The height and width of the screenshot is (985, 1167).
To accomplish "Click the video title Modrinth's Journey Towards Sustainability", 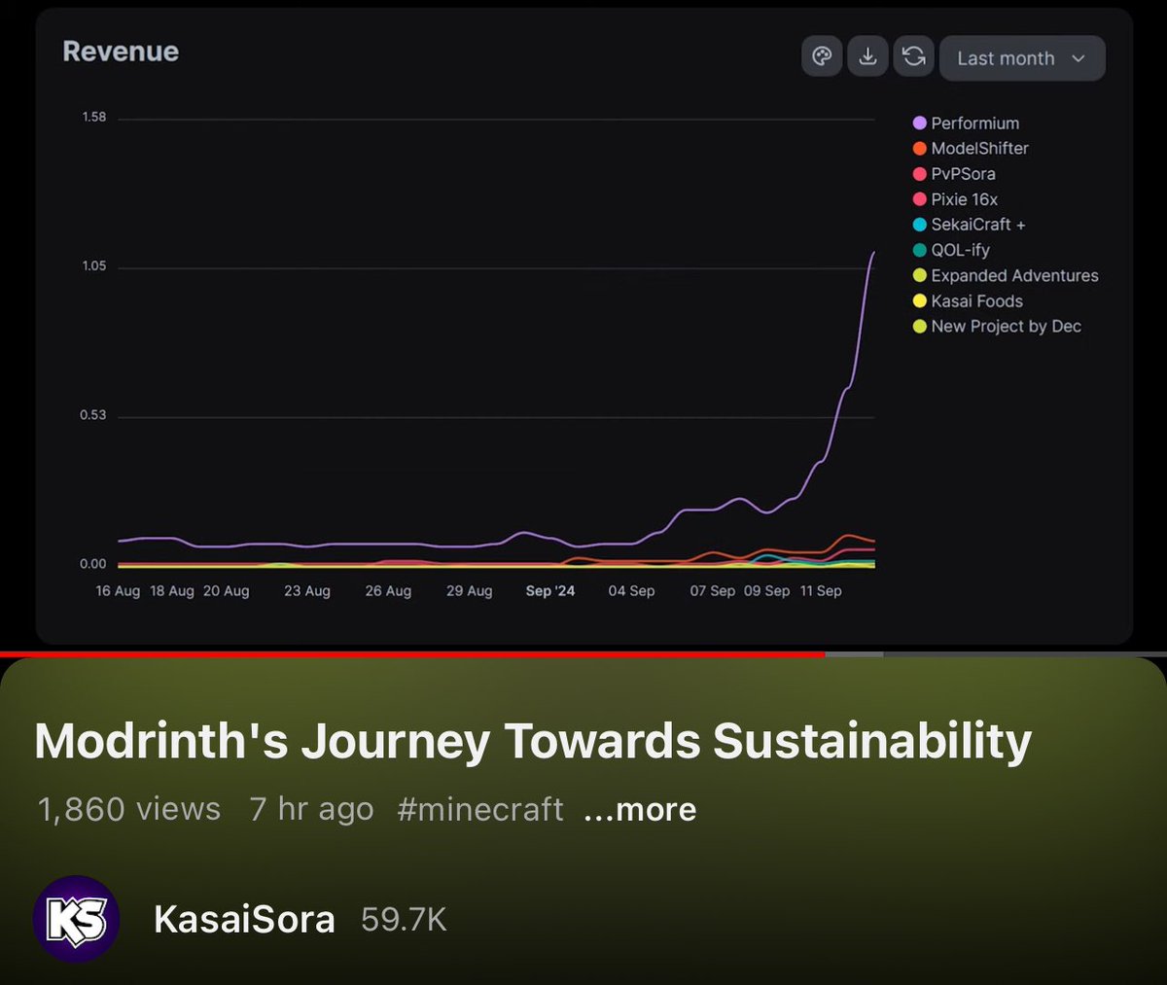I will pyautogui.click(x=533, y=740).
